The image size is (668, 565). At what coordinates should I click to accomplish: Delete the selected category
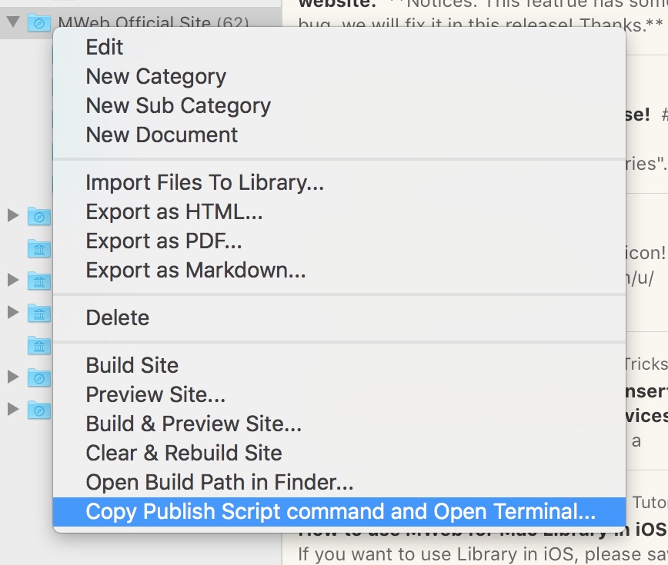click(117, 317)
